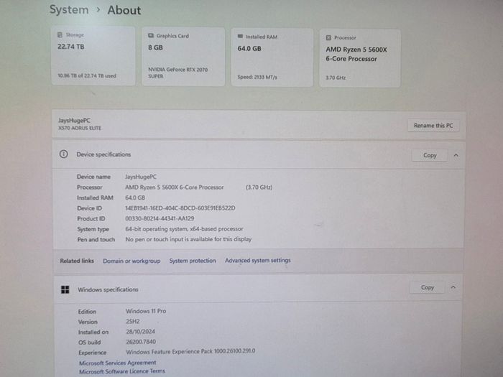Open the Installed RAM 64.0 GB card
Viewport: 503px width, 377px height.
tap(272, 57)
